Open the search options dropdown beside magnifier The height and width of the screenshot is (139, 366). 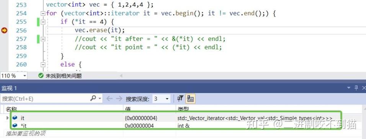click(x=100, y=99)
